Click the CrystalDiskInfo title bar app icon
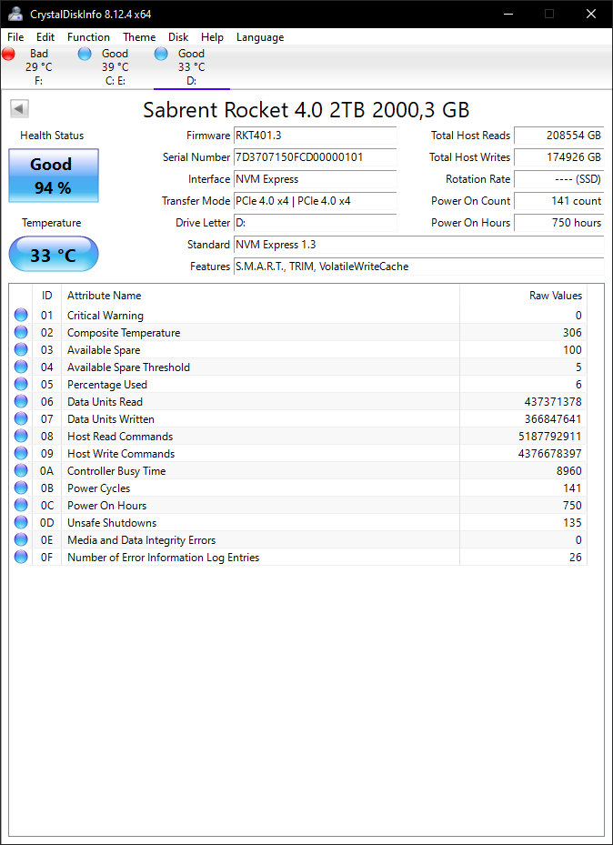Image resolution: width=613 pixels, height=845 pixels. pyautogui.click(x=15, y=14)
